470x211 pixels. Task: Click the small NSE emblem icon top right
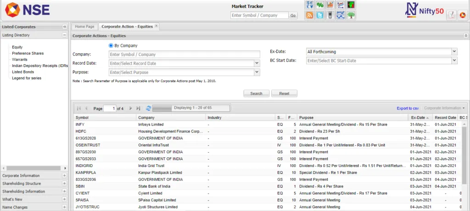[463, 15]
